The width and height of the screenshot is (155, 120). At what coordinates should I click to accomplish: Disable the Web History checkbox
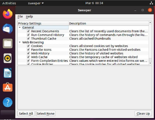29,53
